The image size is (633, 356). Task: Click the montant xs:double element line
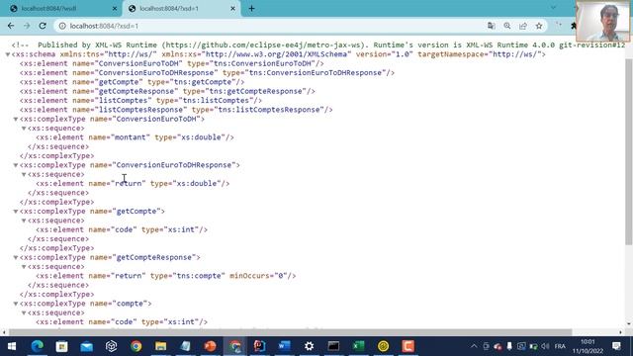tap(135, 137)
